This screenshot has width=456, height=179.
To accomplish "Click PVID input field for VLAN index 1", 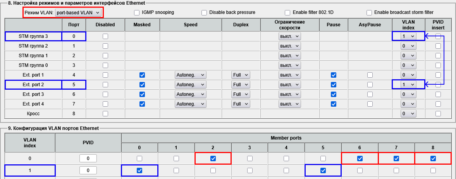I will coord(88,170).
